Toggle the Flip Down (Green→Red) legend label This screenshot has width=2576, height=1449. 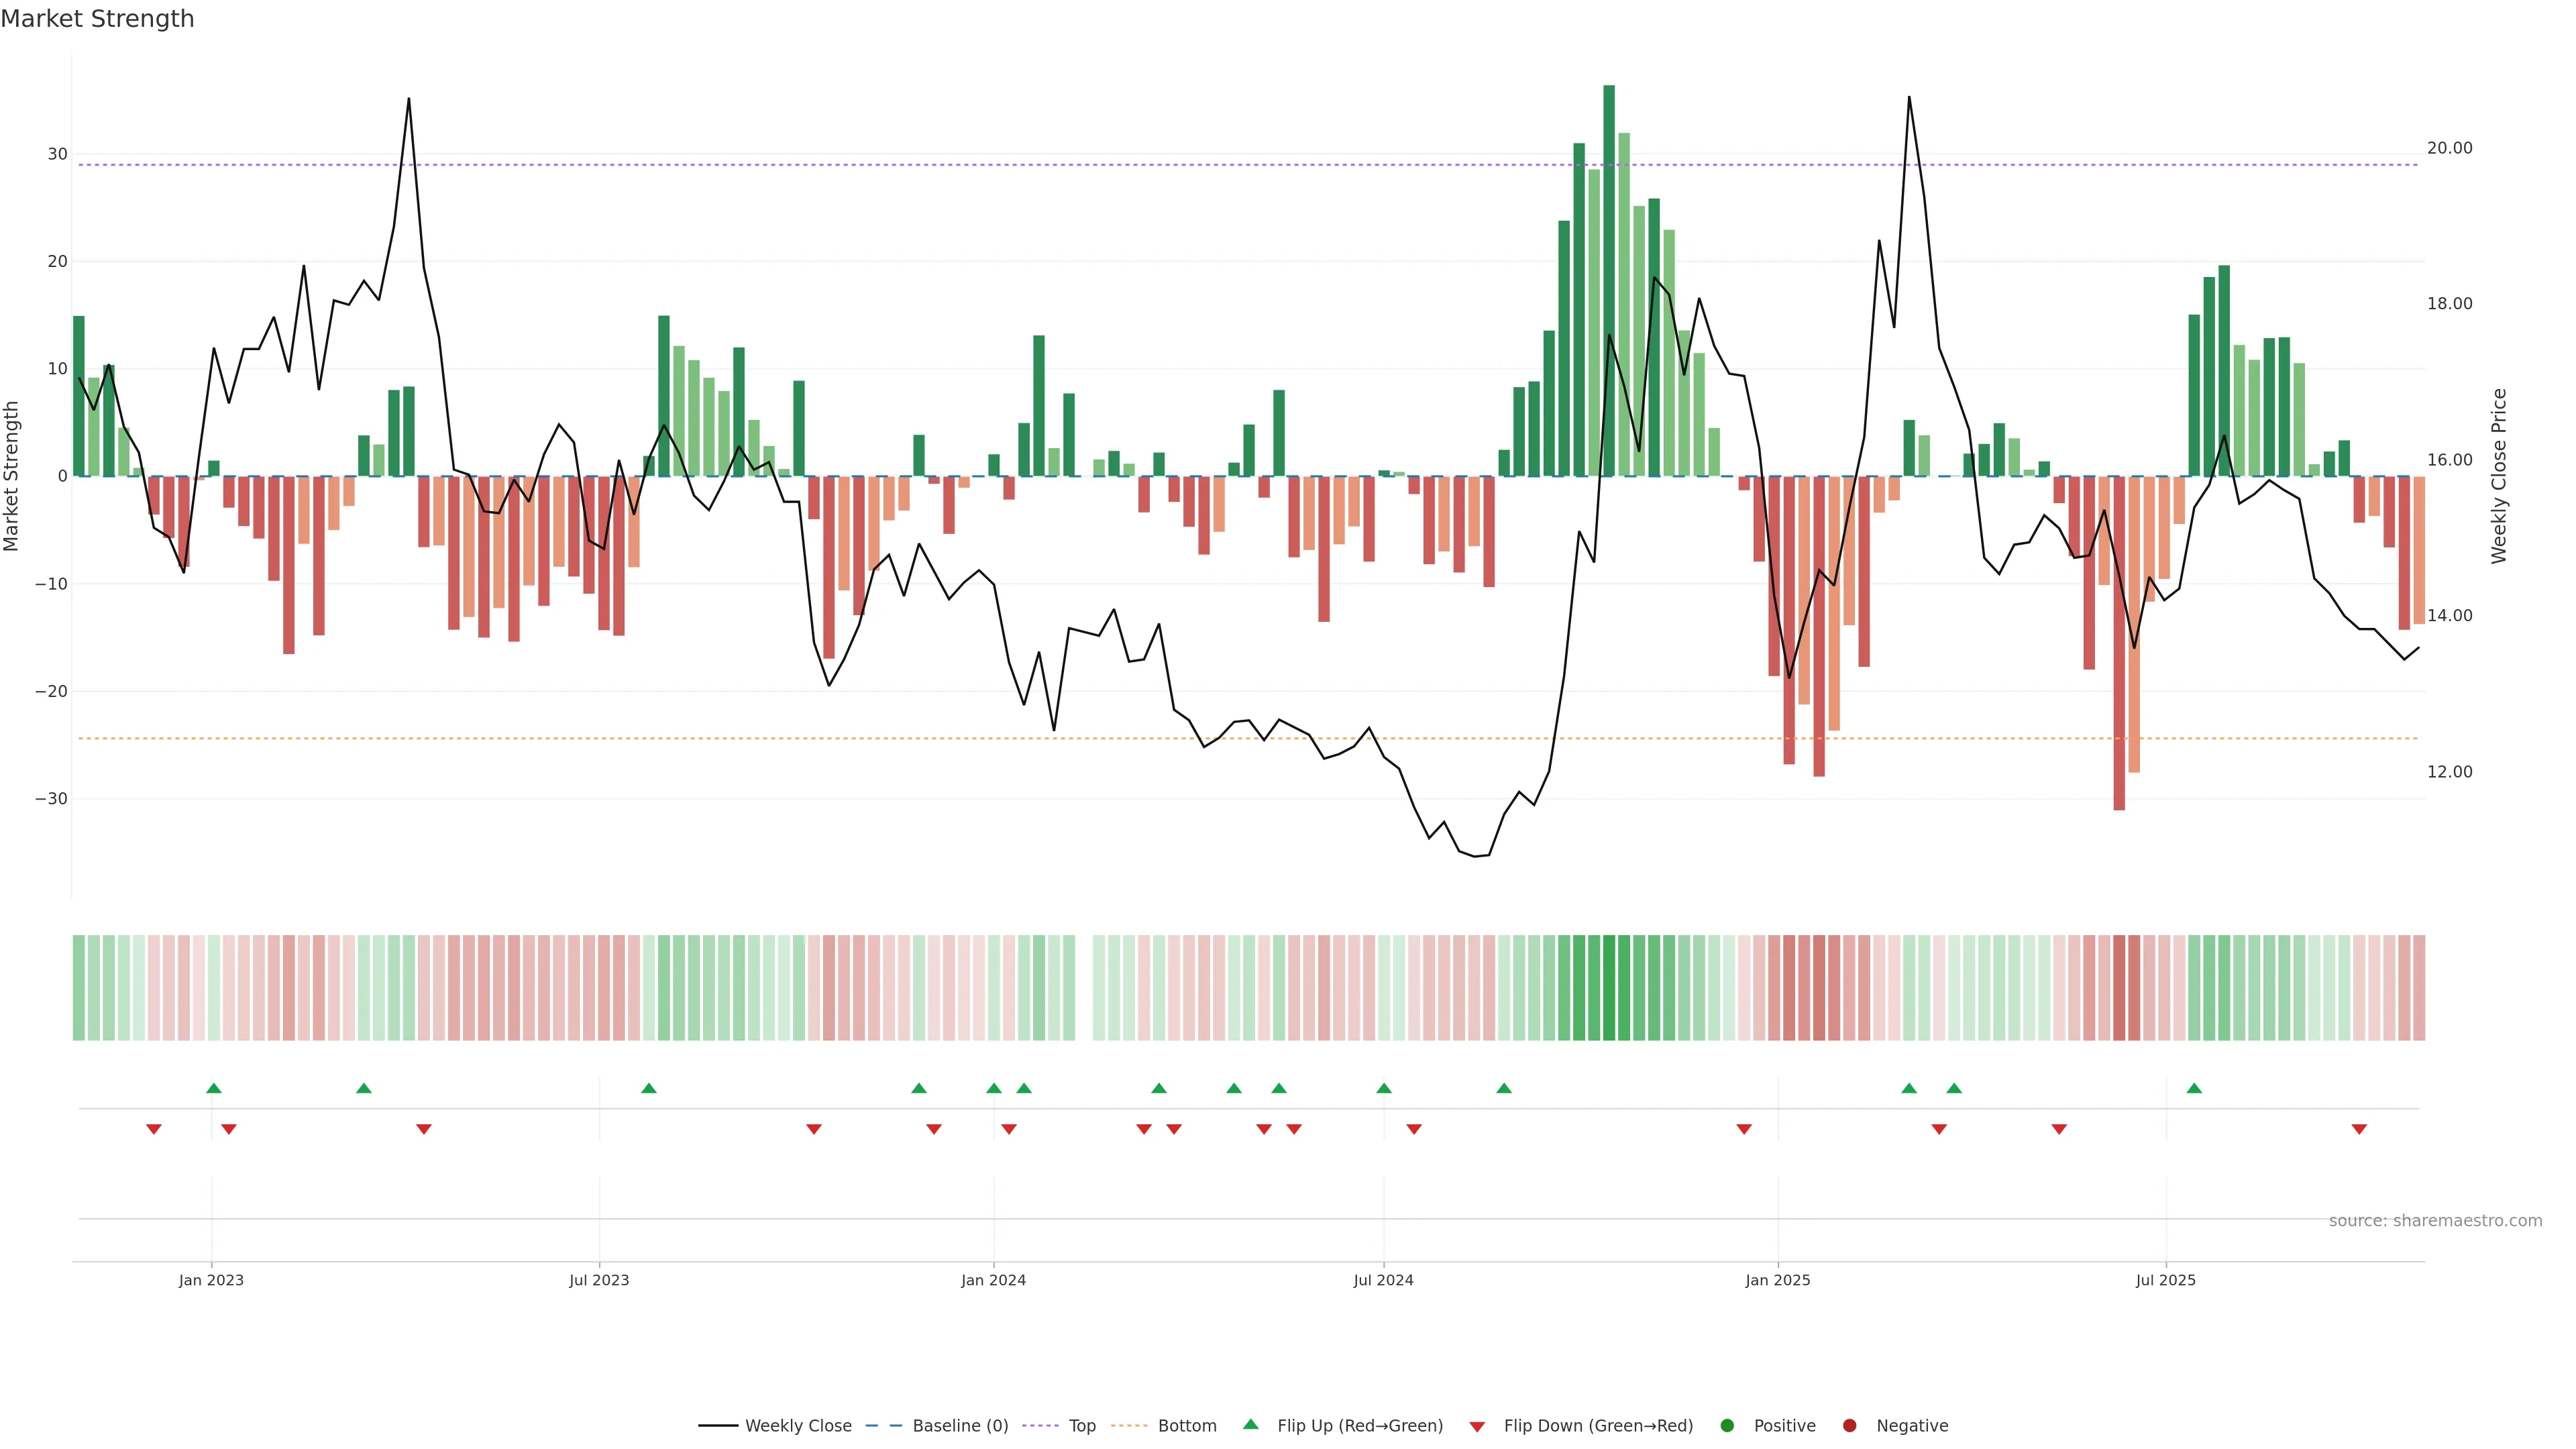point(1598,1426)
